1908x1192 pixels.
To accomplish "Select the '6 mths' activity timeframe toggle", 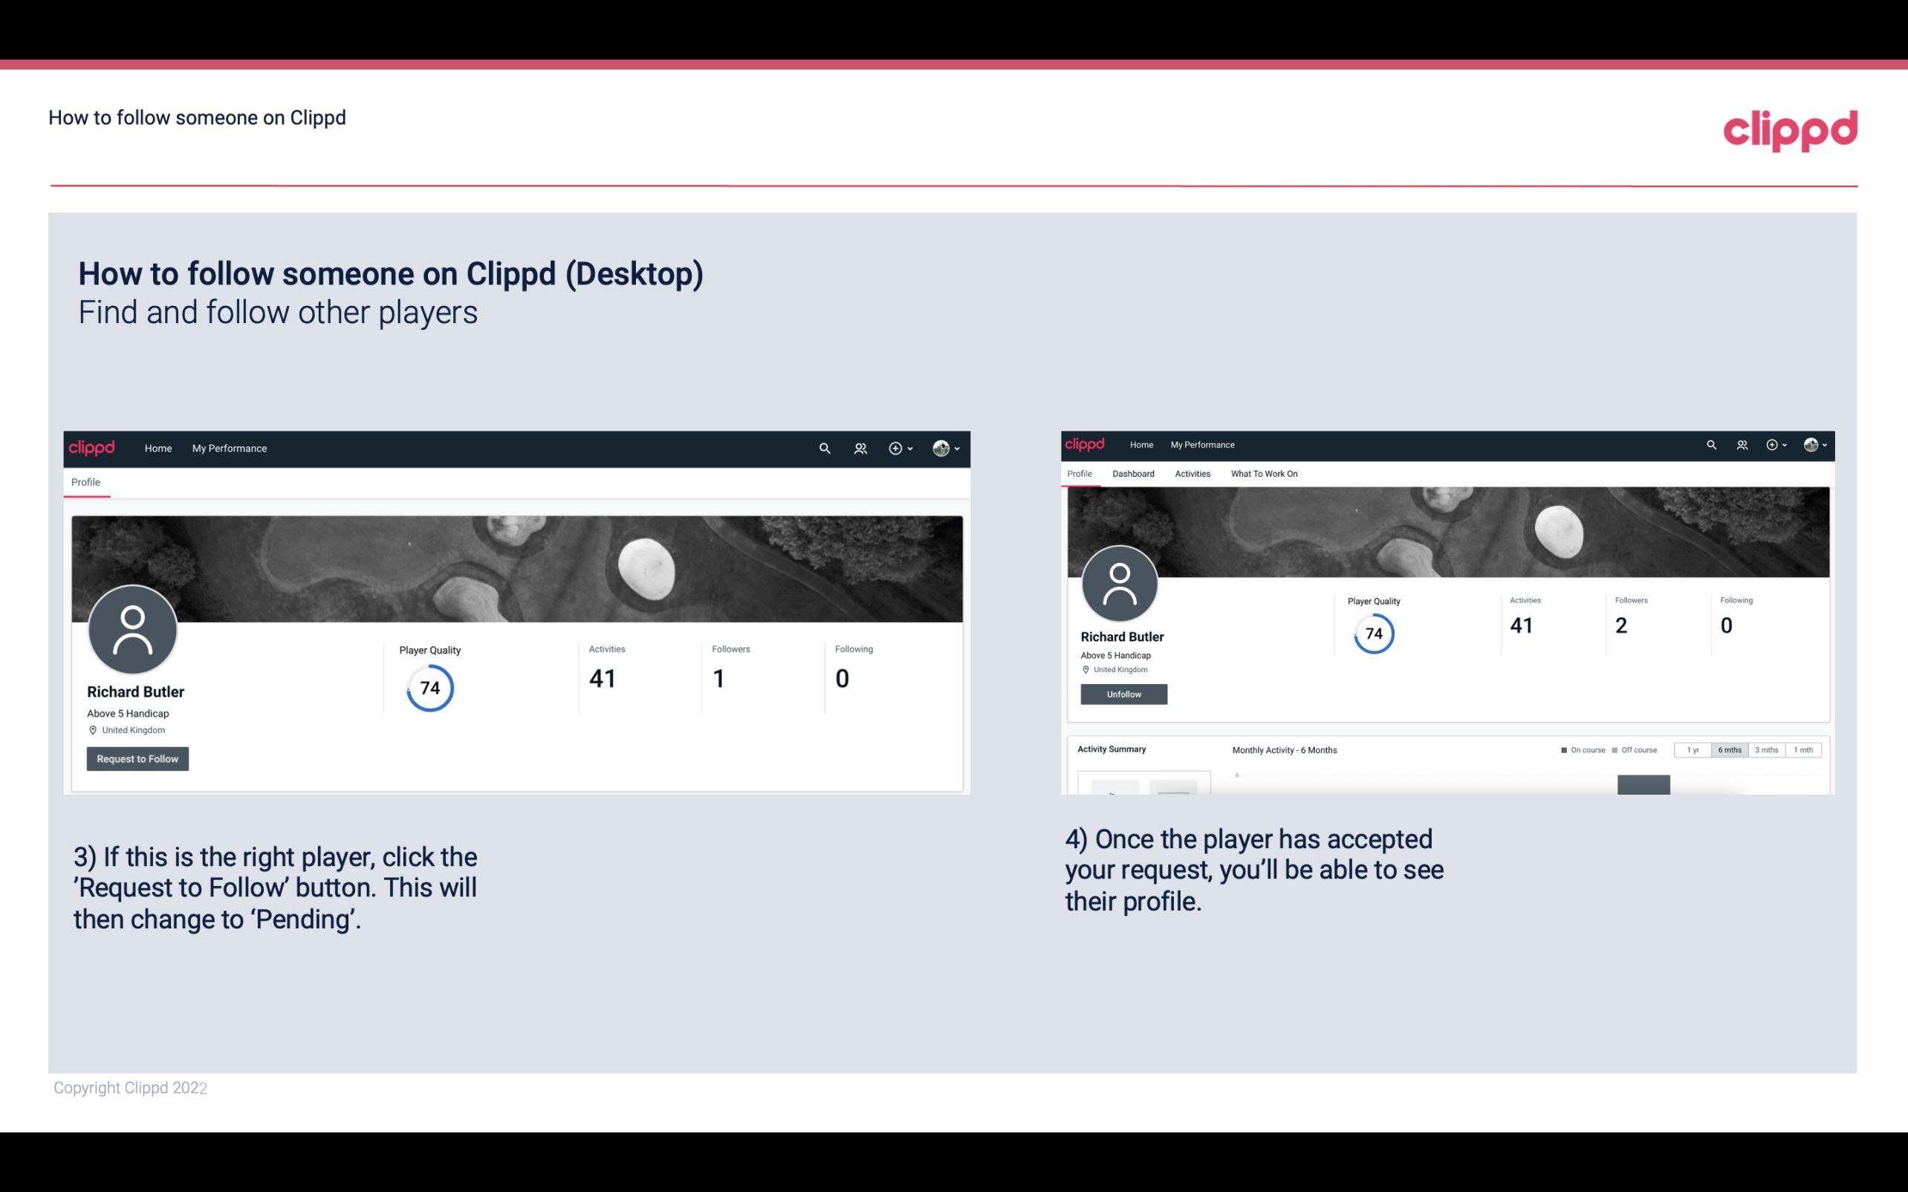I will coord(1730,750).
